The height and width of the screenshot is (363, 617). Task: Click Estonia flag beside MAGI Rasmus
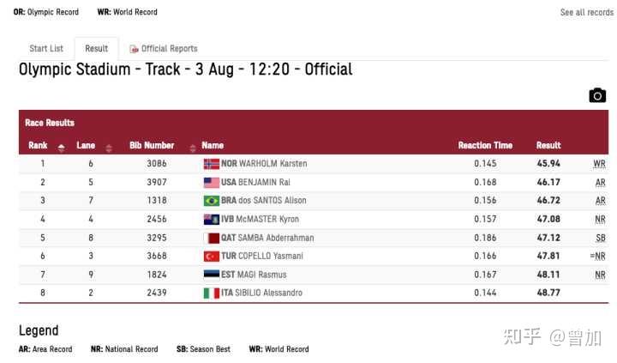coord(212,274)
